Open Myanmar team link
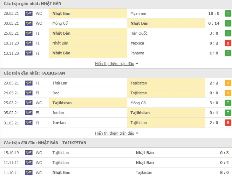 click(x=138, y=13)
